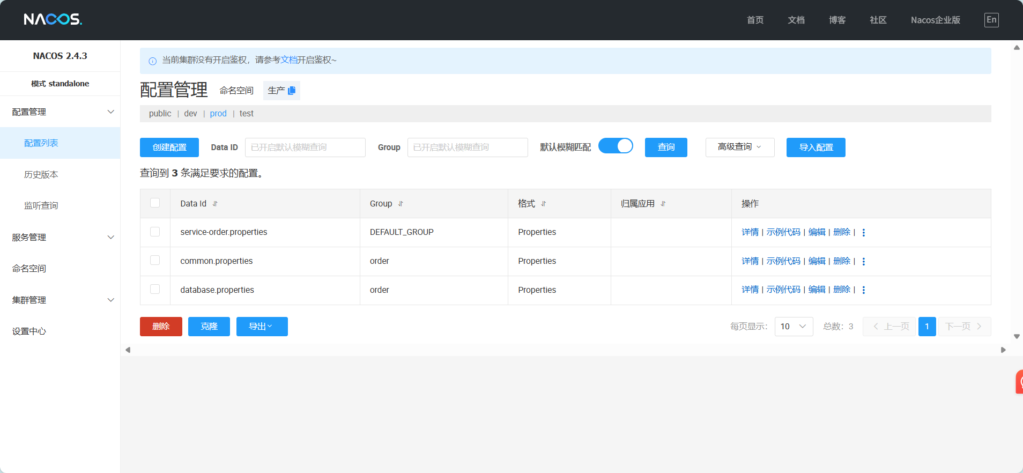Open 历史版本 in the sidebar
The width and height of the screenshot is (1023, 473).
click(41, 175)
